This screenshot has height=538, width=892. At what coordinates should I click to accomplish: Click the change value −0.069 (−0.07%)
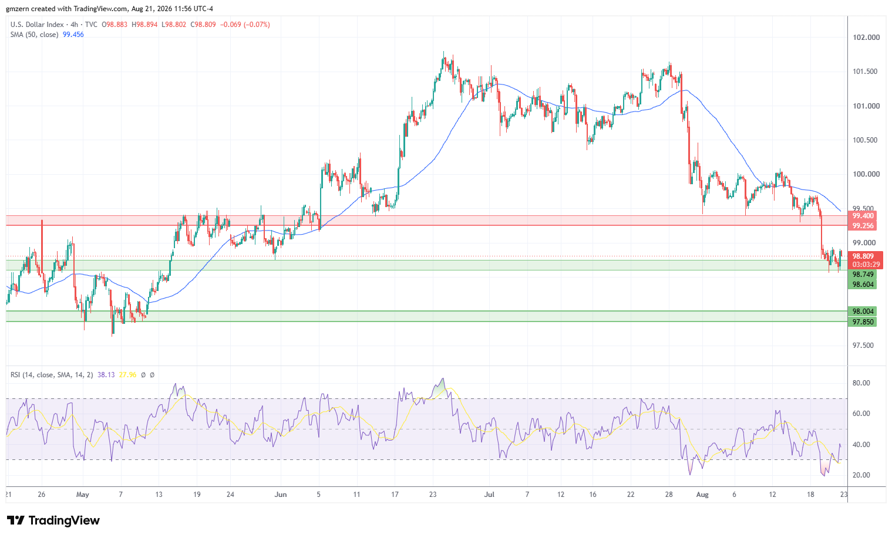tap(245, 25)
